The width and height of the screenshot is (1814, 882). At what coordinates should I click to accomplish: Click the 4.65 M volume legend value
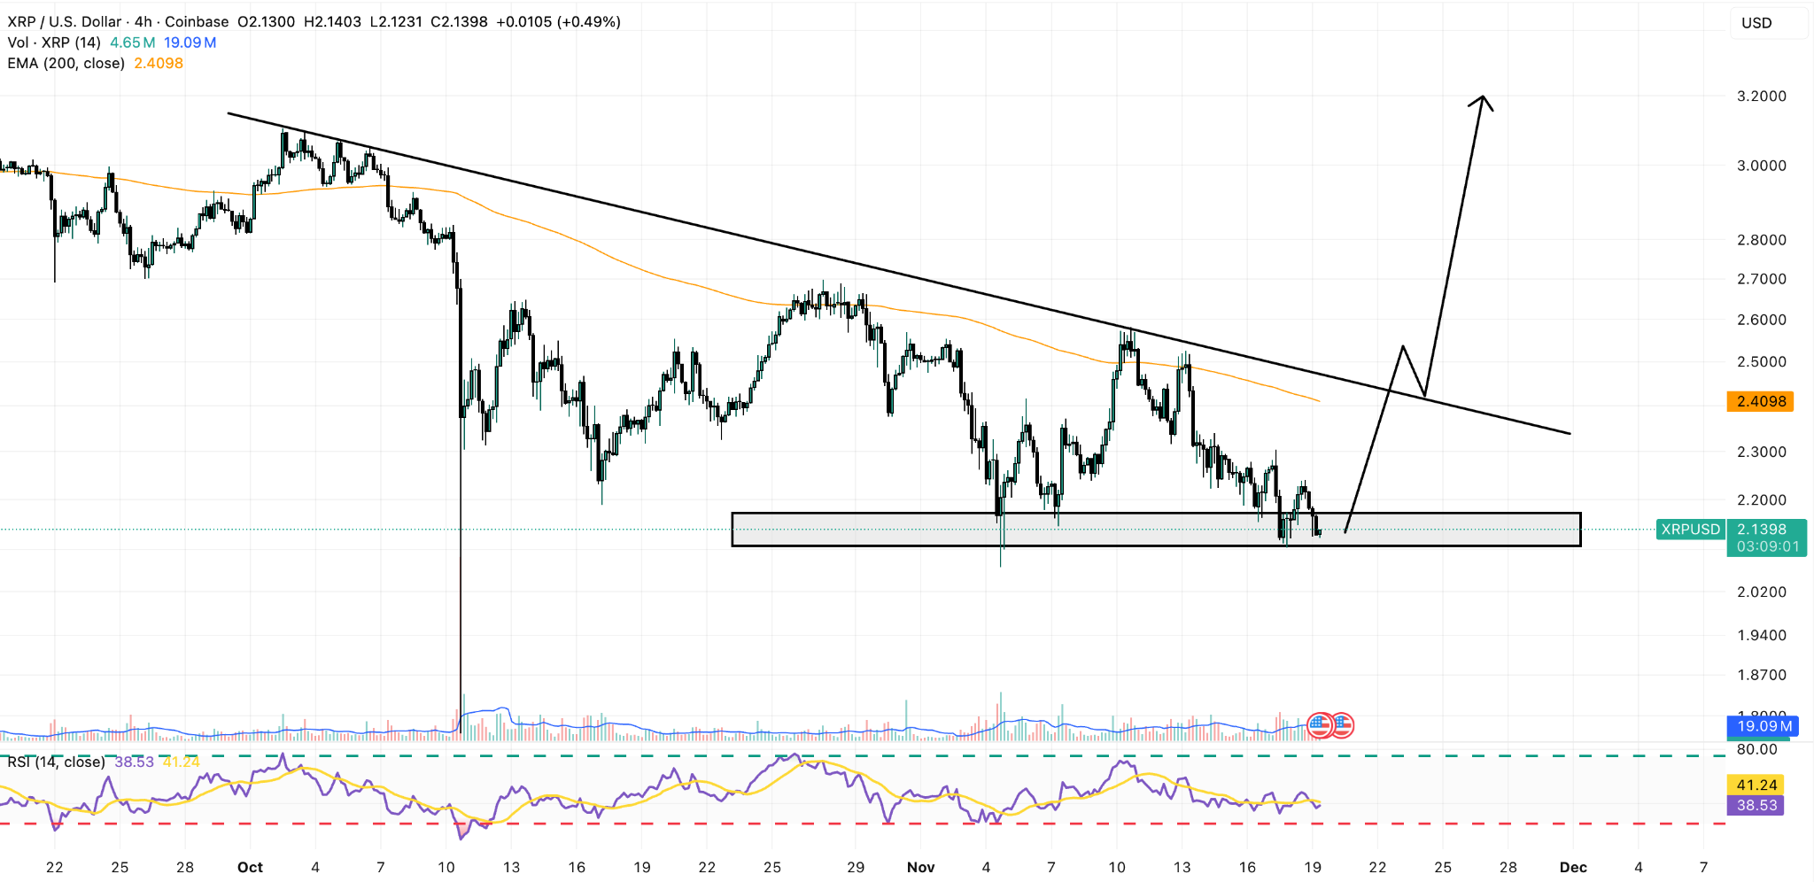click(x=133, y=43)
